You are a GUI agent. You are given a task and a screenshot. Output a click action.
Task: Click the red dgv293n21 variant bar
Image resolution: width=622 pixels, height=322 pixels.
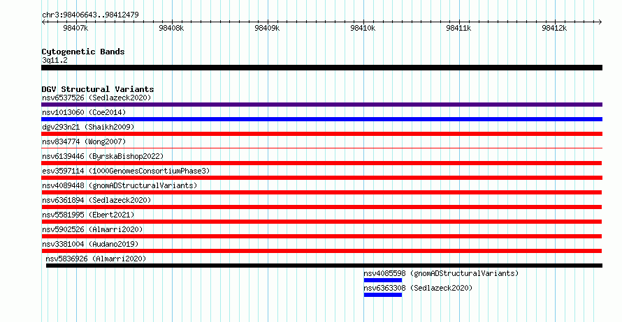click(321, 134)
